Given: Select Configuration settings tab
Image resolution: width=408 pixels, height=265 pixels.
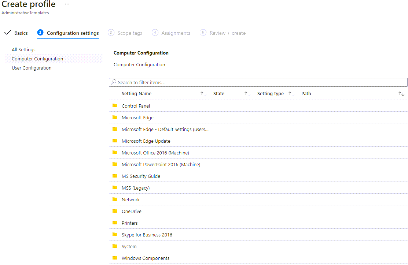Looking at the screenshot, I should click(73, 33).
